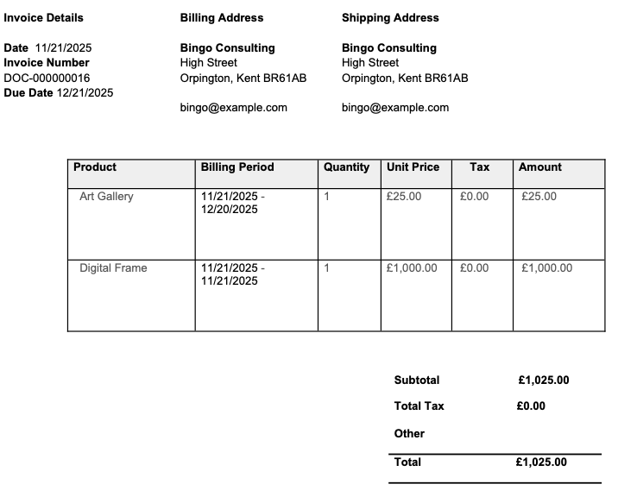Select the Invoice Details heading
Screen dimensions: 618x503
[x=44, y=17]
